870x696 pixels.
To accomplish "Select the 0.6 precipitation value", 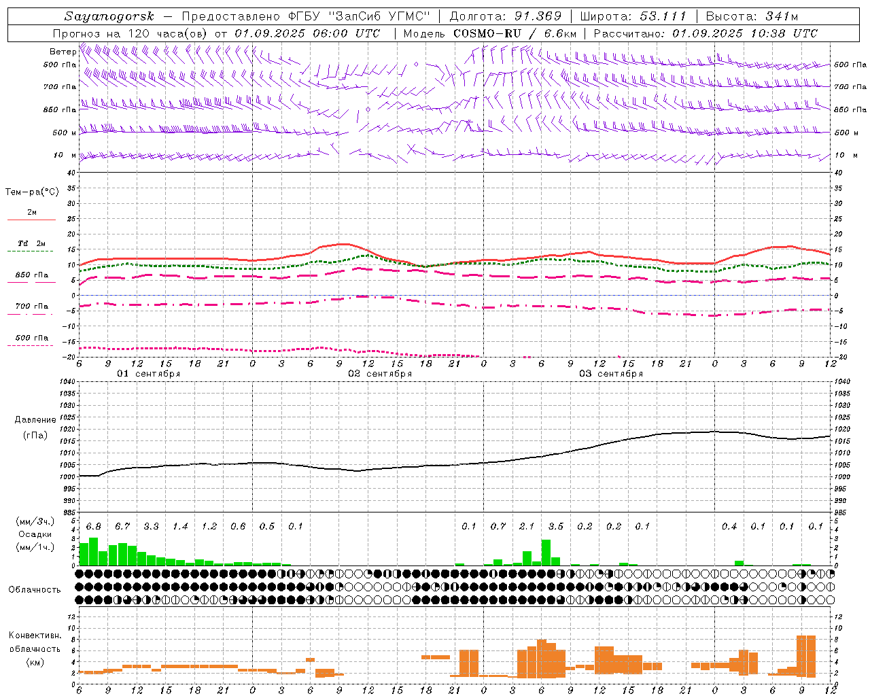I will point(238,527).
